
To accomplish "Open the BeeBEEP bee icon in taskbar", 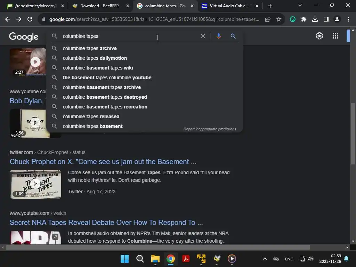I will tap(217, 259).
